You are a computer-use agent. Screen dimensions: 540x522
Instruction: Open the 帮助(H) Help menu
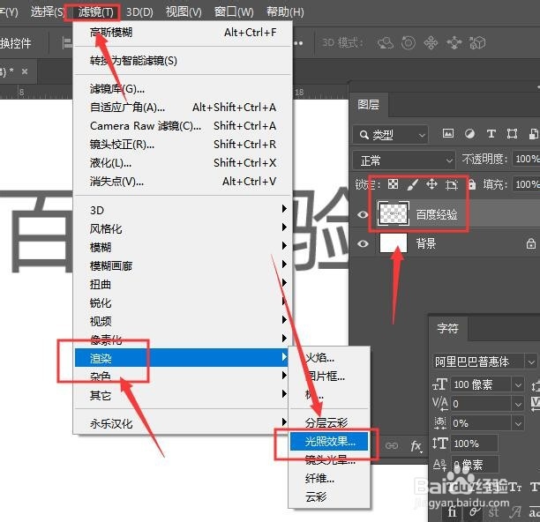(x=285, y=12)
